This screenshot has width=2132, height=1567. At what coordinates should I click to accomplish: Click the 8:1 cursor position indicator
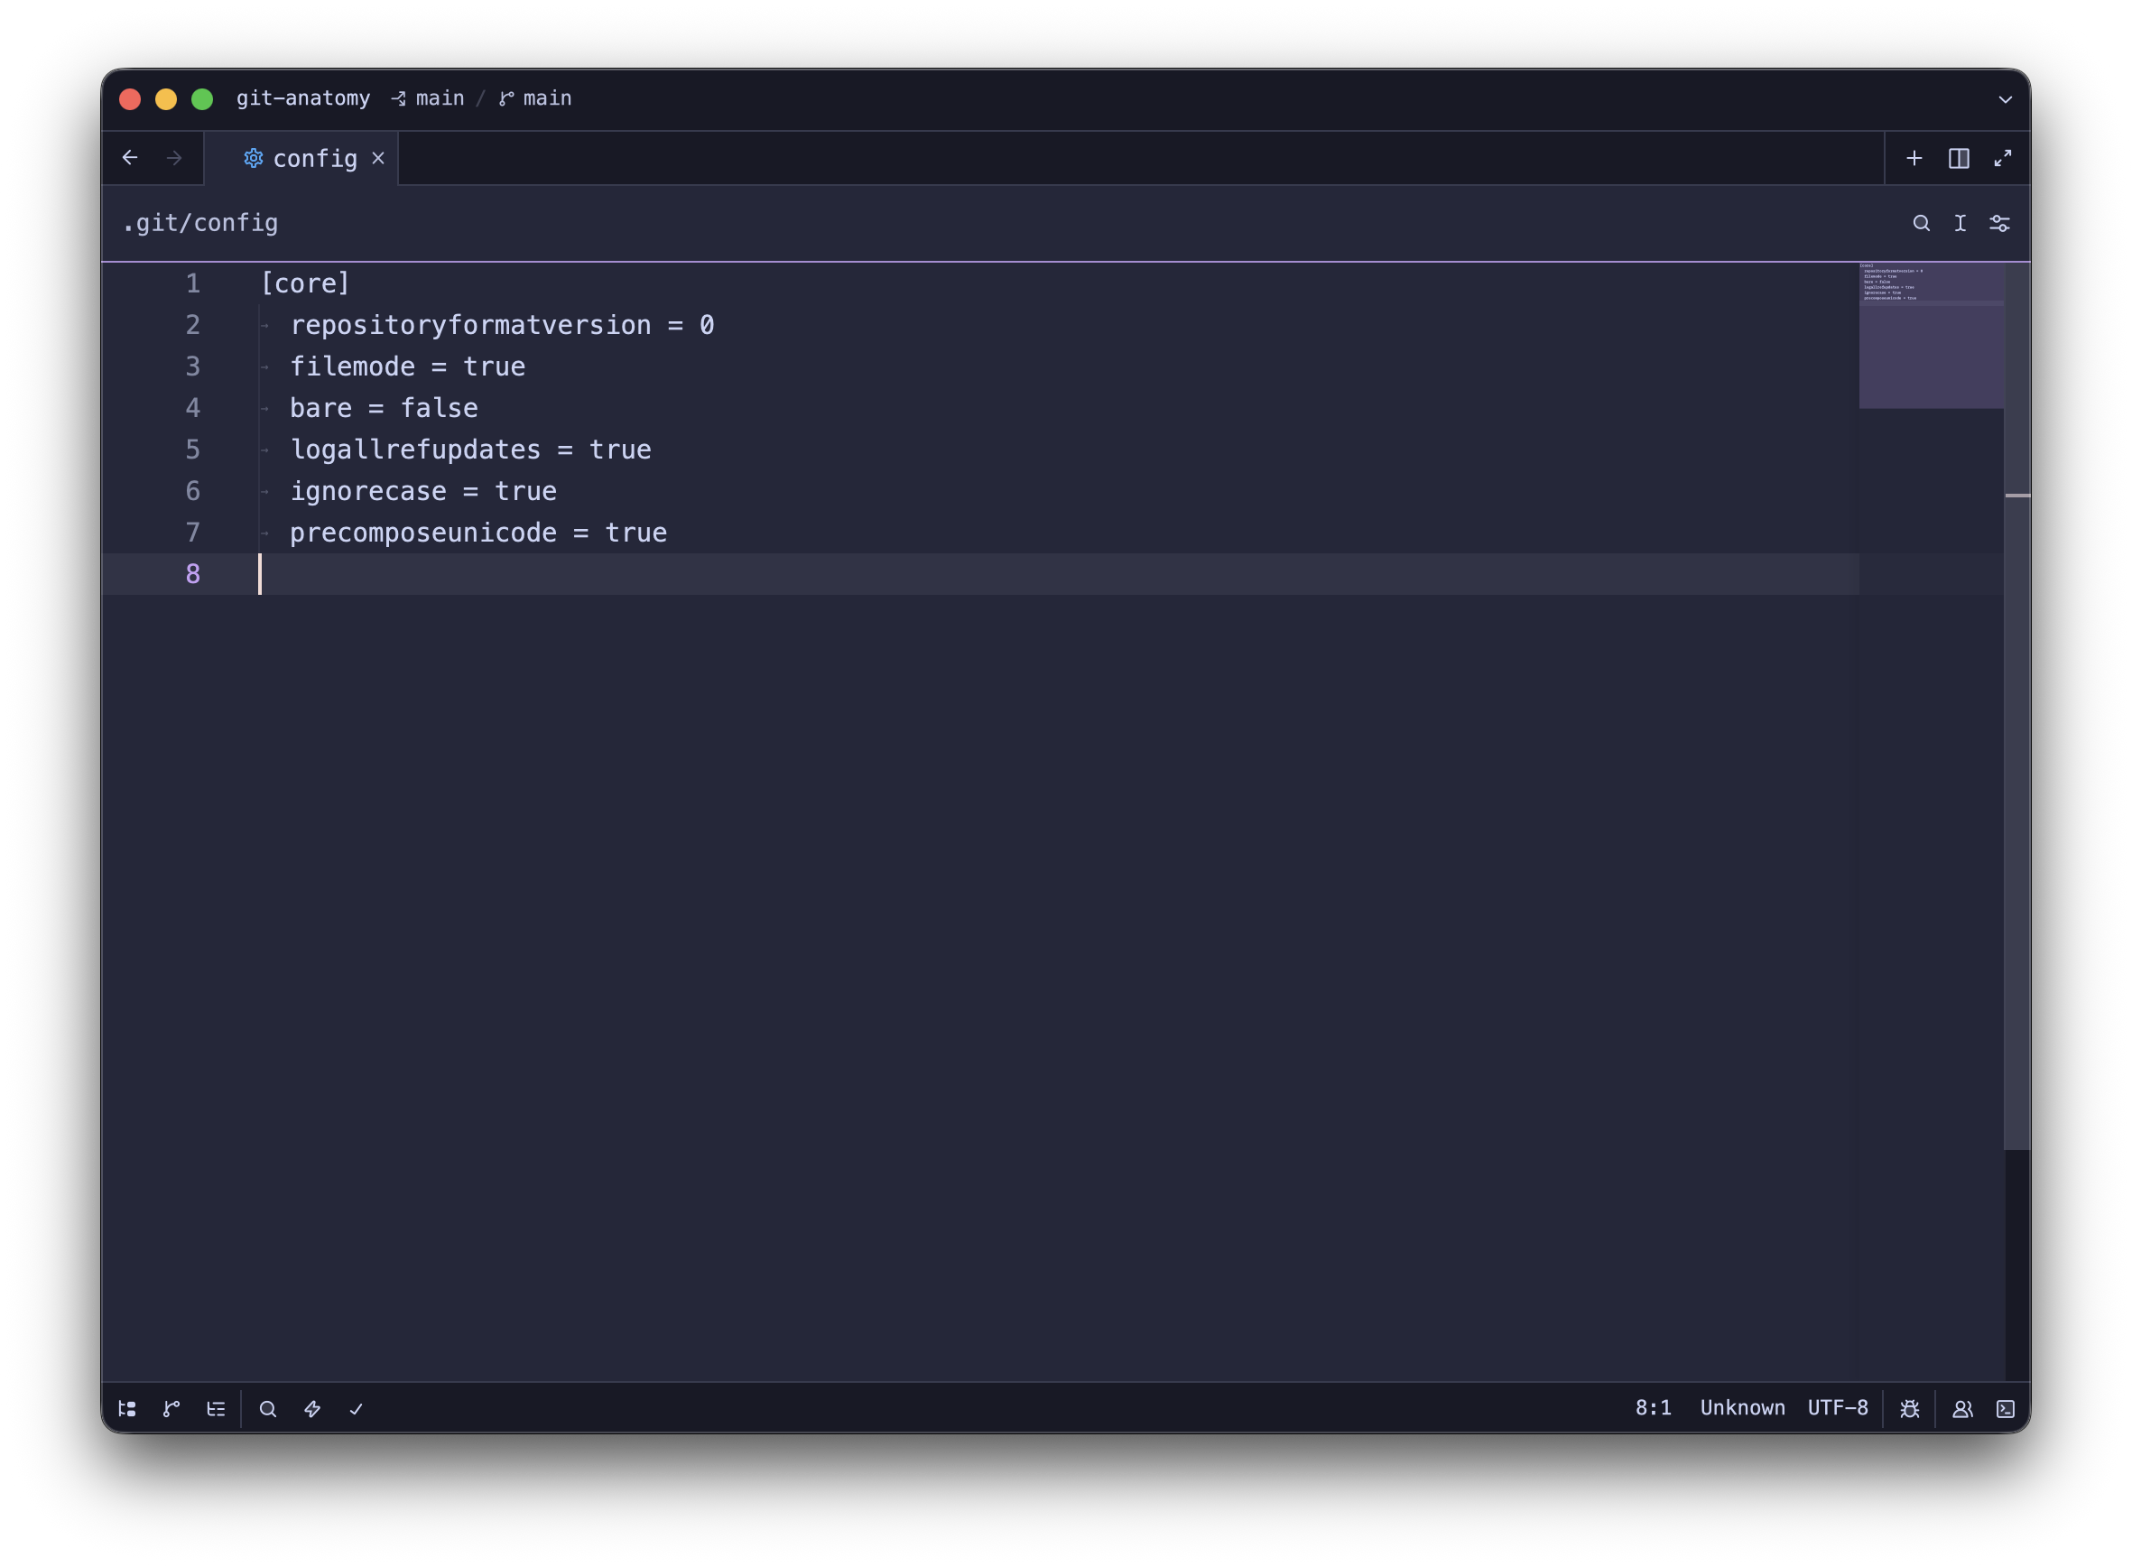(x=1653, y=1407)
